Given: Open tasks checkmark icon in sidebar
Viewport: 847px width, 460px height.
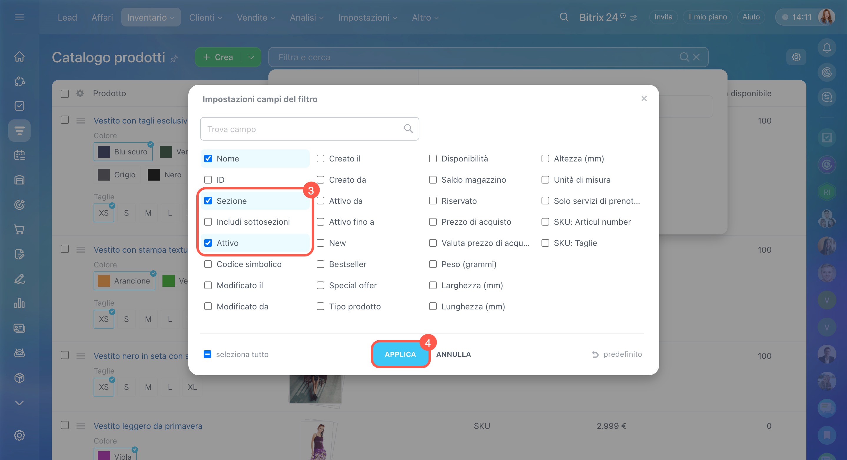Looking at the screenshot, I should pyautogui.click(x=19, y=106).
